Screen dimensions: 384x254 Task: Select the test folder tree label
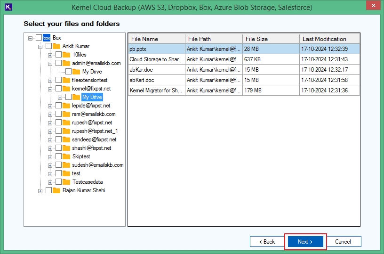coord(76,173)
